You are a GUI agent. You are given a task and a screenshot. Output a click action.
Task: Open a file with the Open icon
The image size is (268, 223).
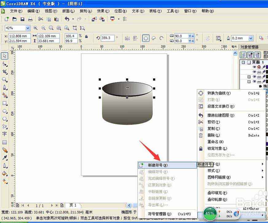pyautogui.click(x=14, y=19)
